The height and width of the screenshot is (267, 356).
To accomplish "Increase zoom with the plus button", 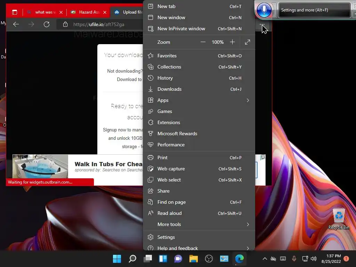I will pyautogui.click(x=232, y=42).
